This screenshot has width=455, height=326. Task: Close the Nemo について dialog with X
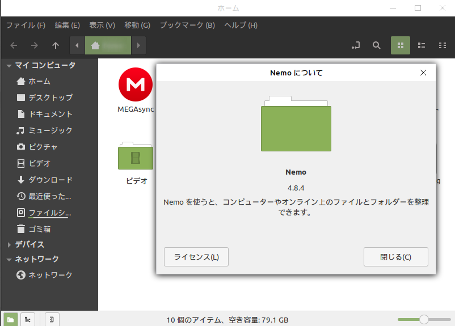423,73
